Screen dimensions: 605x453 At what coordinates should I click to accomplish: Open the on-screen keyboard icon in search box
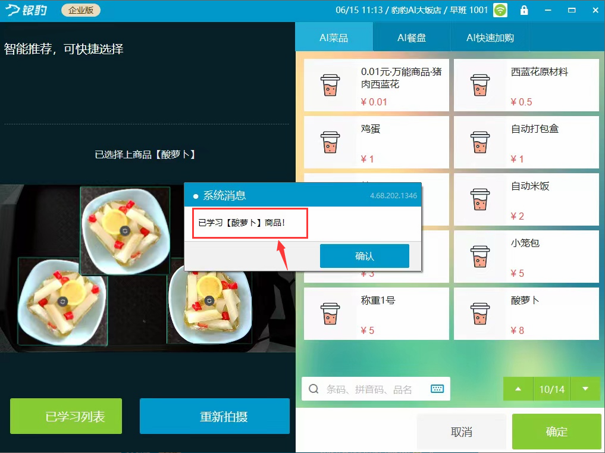(437, 389)
